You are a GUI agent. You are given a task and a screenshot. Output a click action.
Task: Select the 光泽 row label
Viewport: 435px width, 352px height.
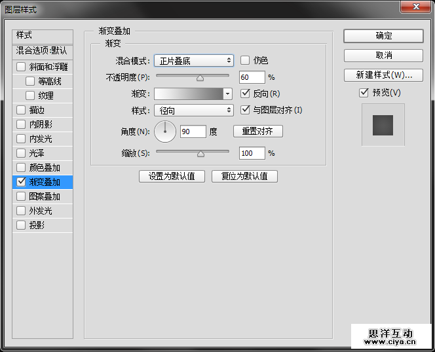[37, 153]
